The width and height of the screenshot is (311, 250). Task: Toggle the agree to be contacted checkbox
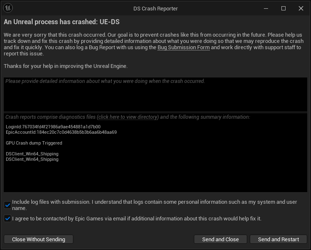click(8, 218)
